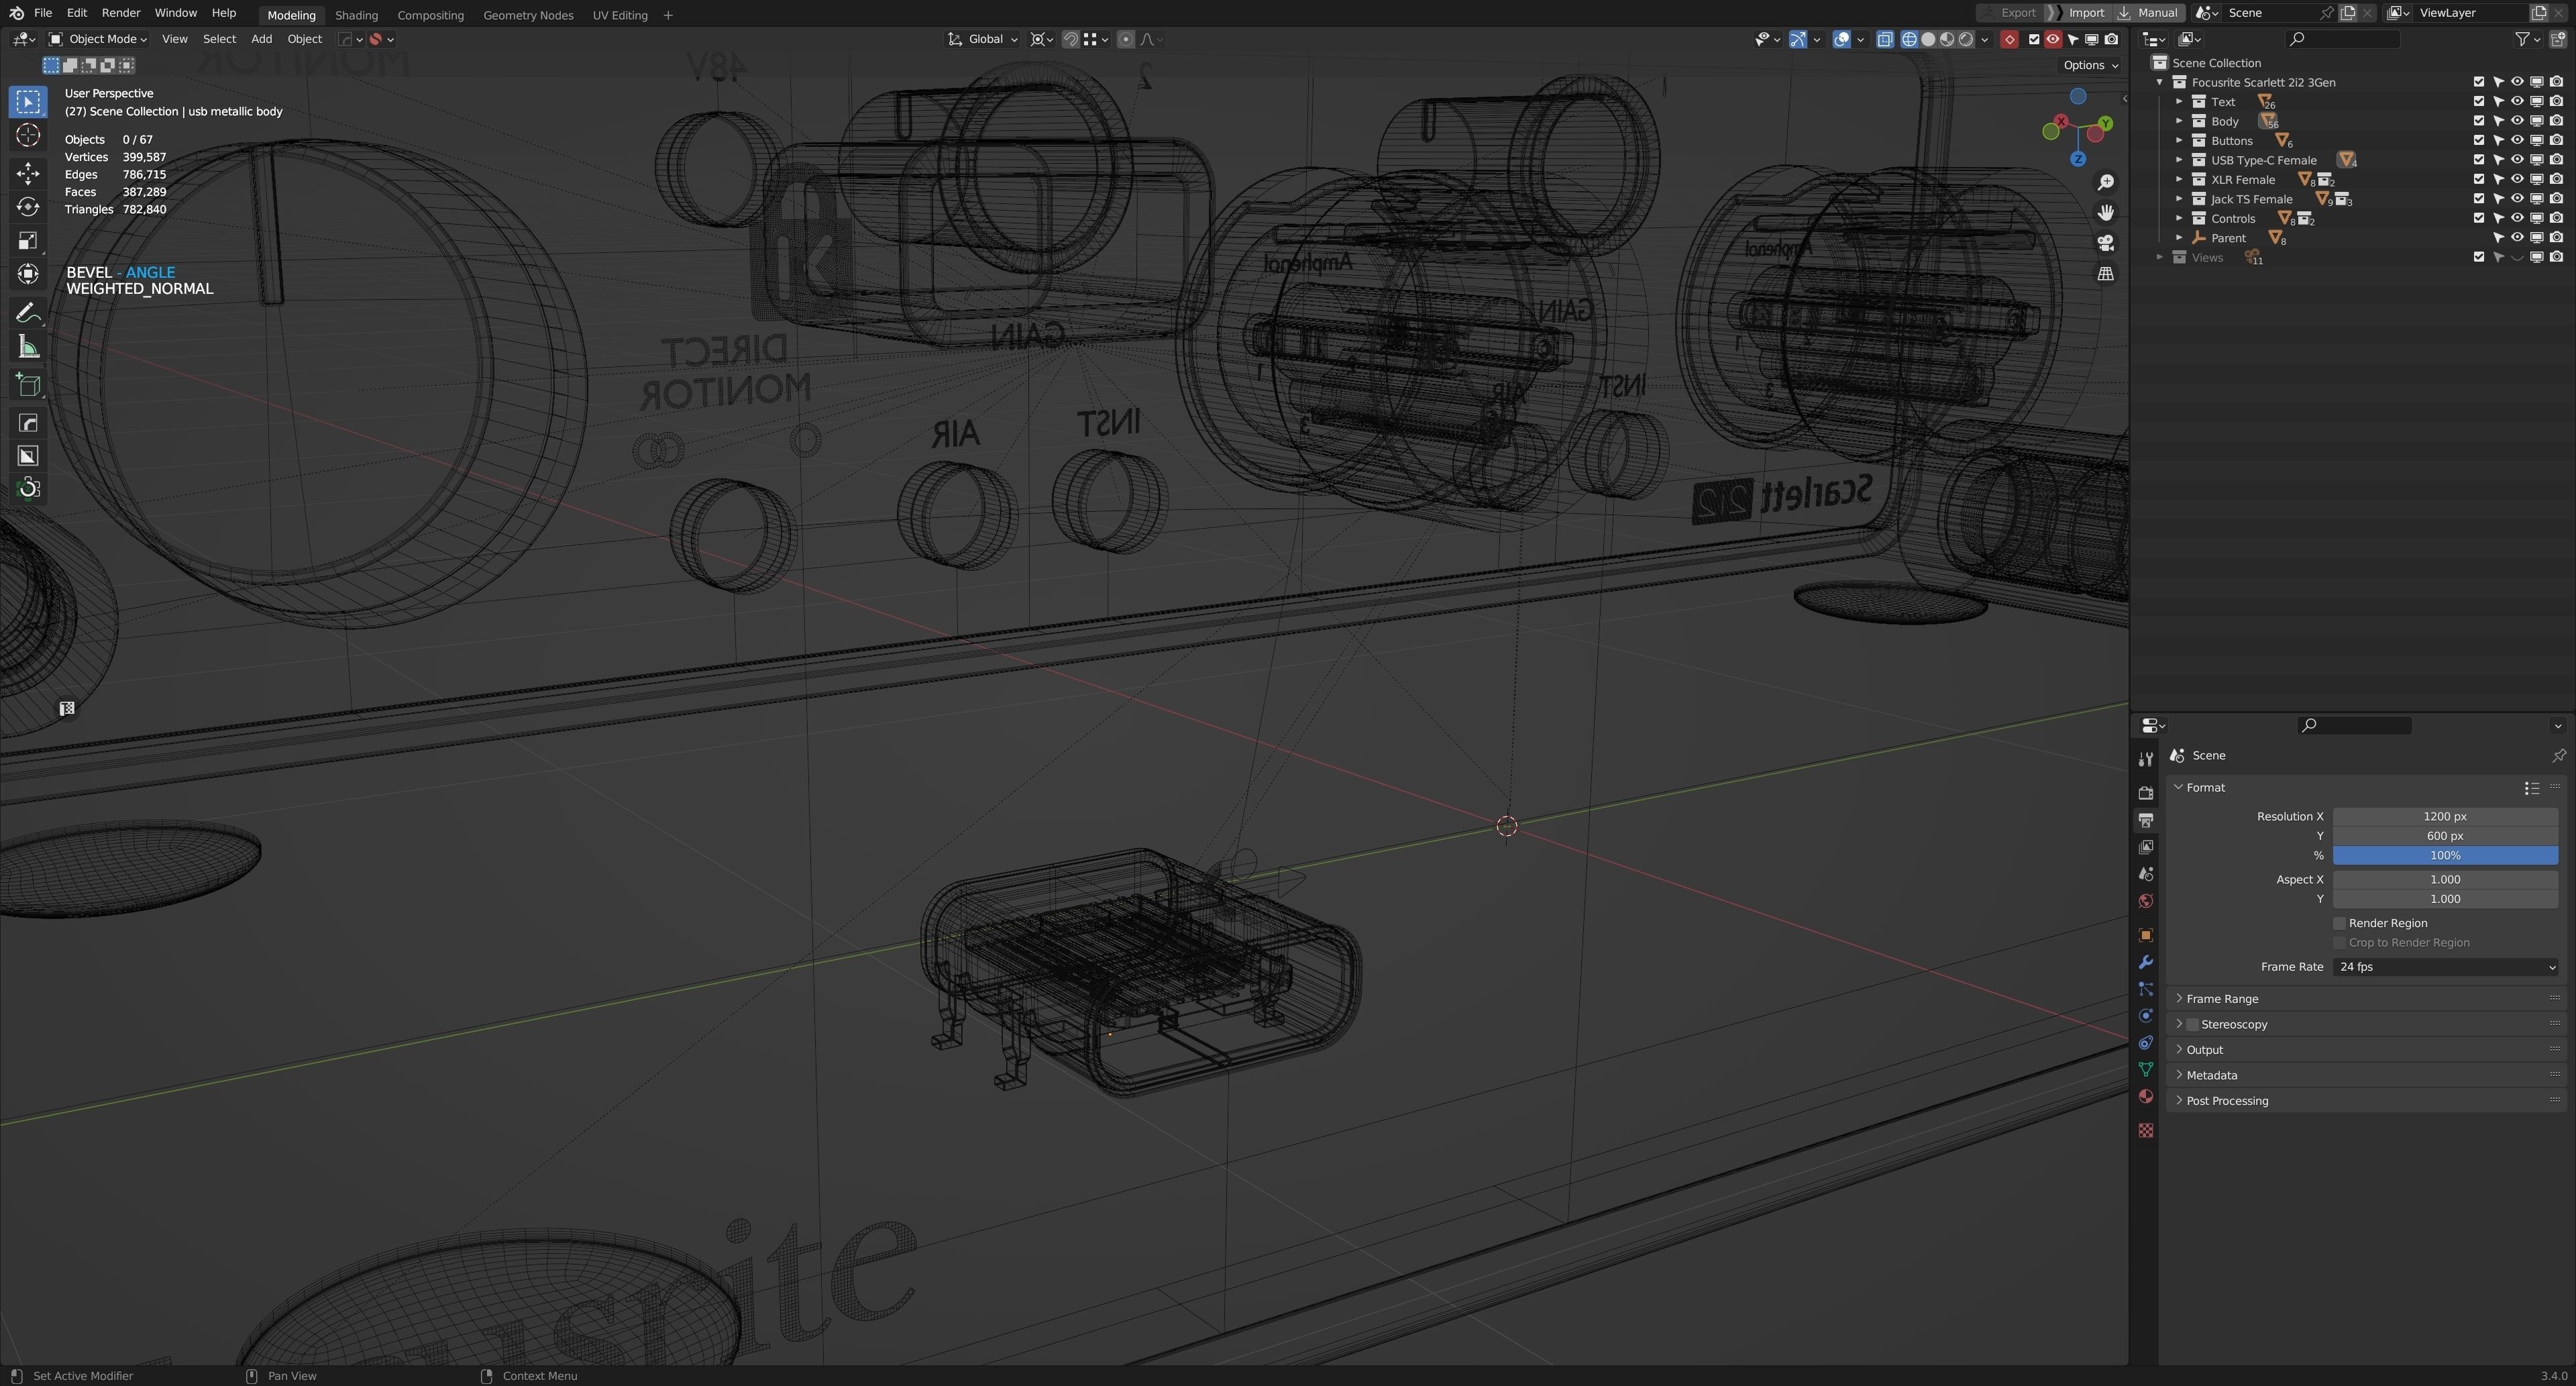Click the resolution percentage 100% slider

click(x=2445, y=855)
